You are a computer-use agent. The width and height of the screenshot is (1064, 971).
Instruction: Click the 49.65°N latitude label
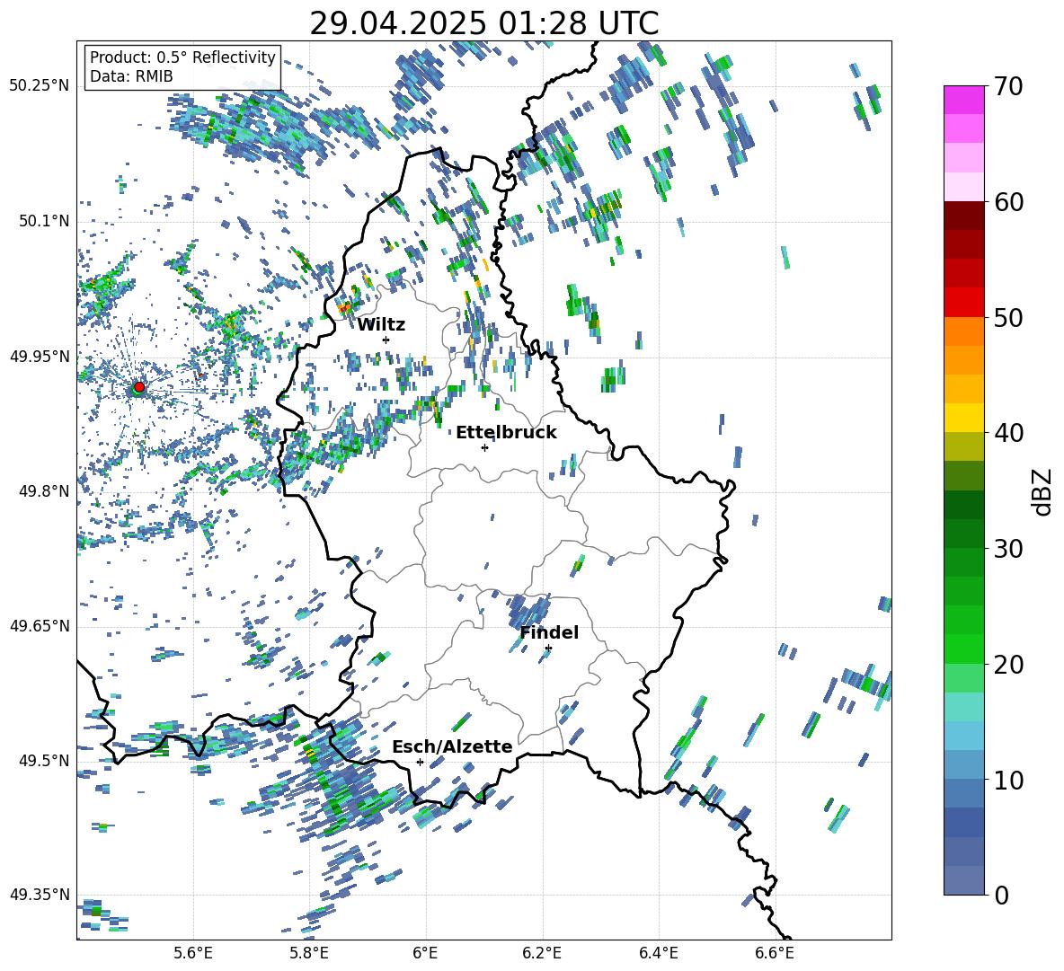(40, 625)
